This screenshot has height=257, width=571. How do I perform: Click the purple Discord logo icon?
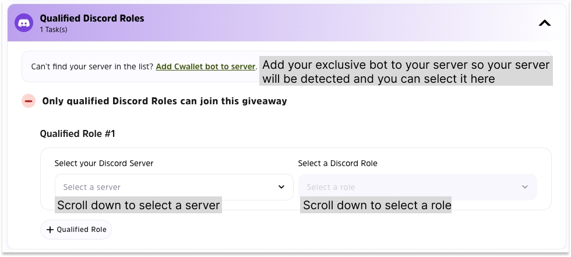[24, 23]
